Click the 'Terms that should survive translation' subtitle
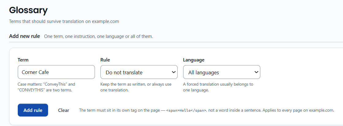 tap(64, 21)
